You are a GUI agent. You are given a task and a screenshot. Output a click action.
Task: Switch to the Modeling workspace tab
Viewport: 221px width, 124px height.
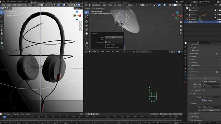coord(41,2)
